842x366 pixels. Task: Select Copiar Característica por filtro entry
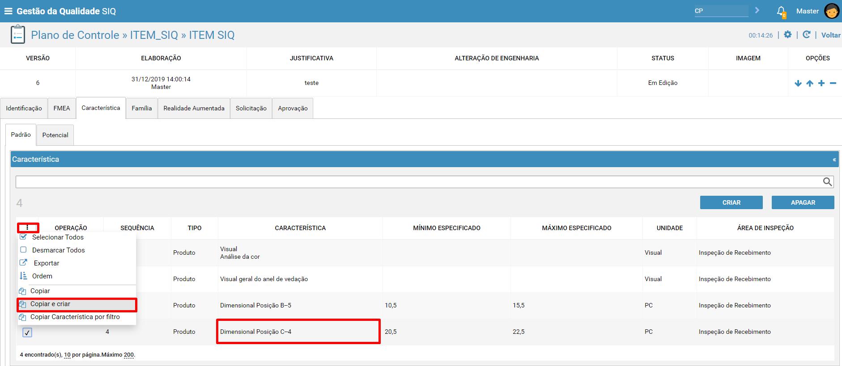click(75, 317)
